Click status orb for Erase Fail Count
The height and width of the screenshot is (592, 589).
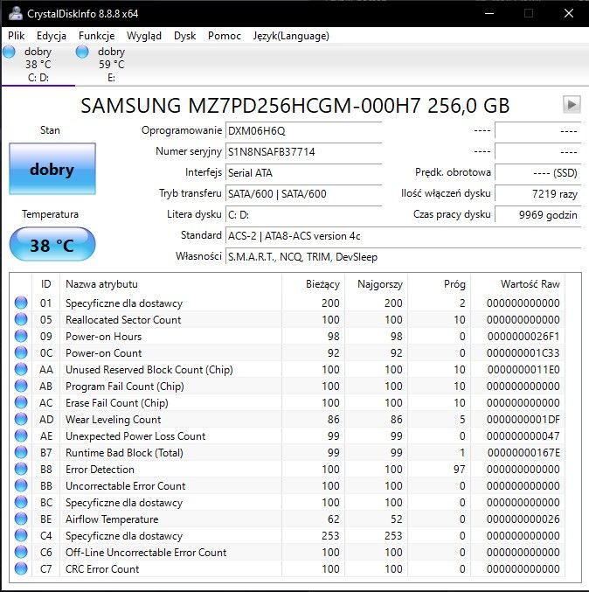[x=21, y=402]
